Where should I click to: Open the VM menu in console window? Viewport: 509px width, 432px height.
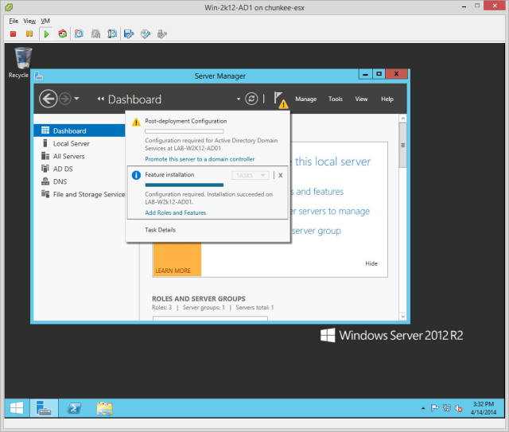coord(45,21)
